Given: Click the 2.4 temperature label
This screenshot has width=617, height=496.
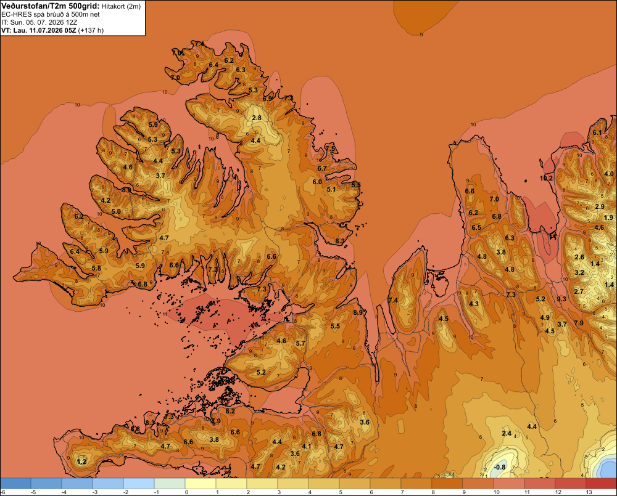Looking at the screenshot, I should coord(507,433).
